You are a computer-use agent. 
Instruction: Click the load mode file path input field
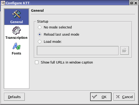tap(78, 51)
